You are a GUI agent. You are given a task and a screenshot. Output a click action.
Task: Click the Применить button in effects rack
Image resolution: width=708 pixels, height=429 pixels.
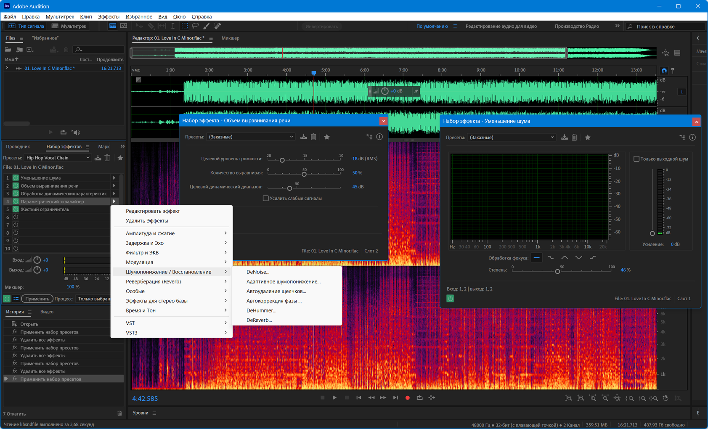pos(37,299)
